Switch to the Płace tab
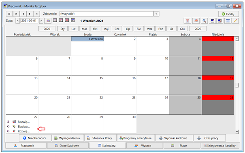Image resolution: width=245 pixels, height=153 pixels. pyautogui.click(x=182, y=146)
